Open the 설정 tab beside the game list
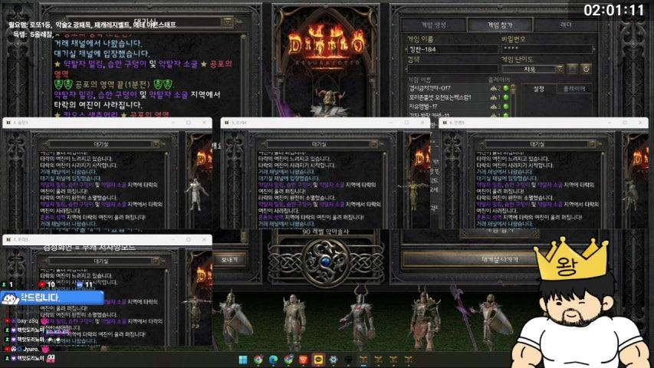The image size is (654, 368). [x=538, y=89]
